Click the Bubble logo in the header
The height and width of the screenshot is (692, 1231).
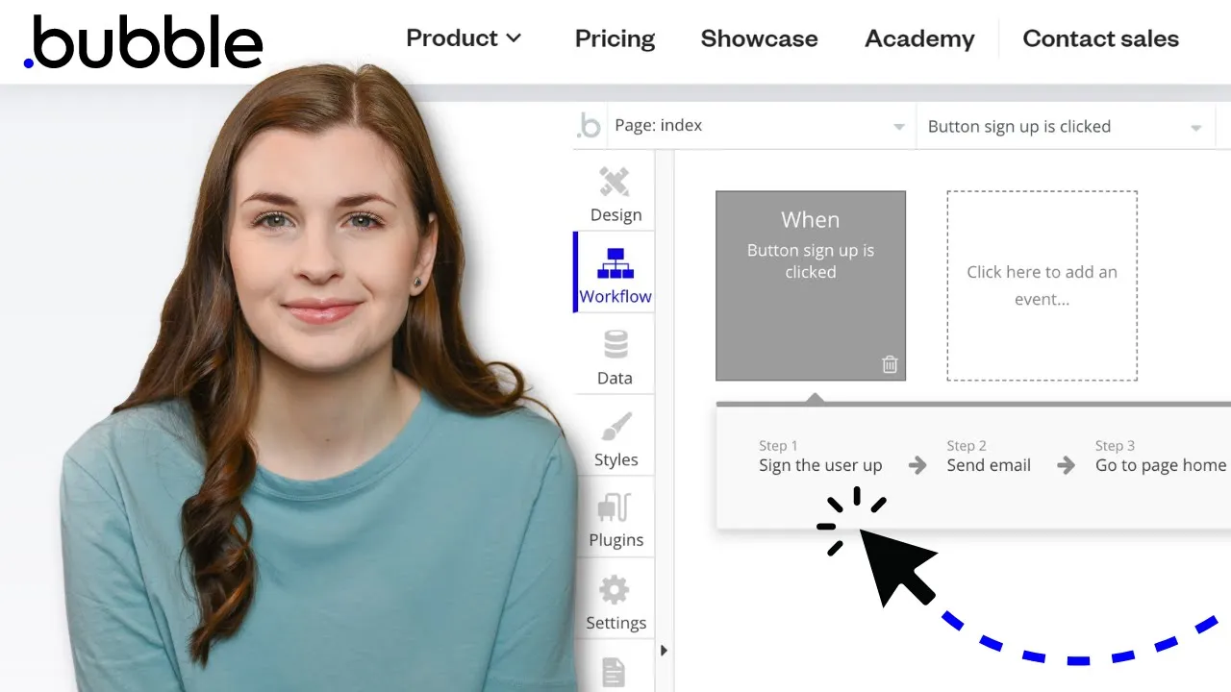coord(143,41)
